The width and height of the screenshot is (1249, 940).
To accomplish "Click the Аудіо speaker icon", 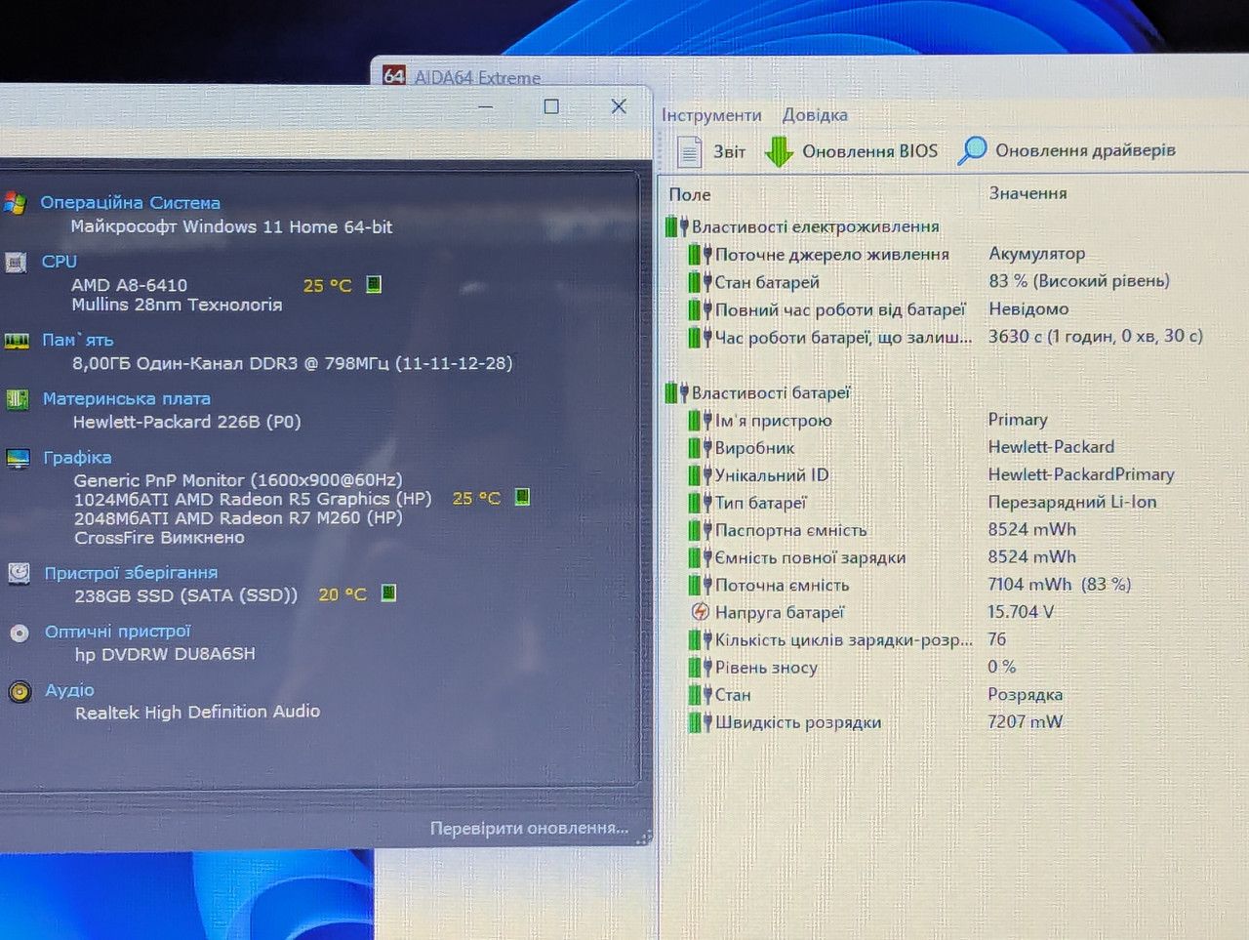I will pos(20,692).
